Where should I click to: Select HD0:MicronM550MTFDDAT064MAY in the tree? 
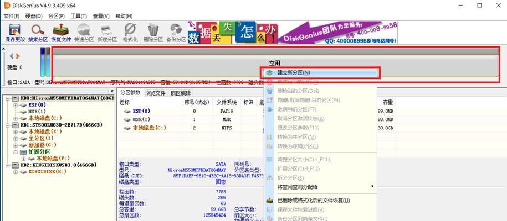pyautogui.click(x=67, y=98)
